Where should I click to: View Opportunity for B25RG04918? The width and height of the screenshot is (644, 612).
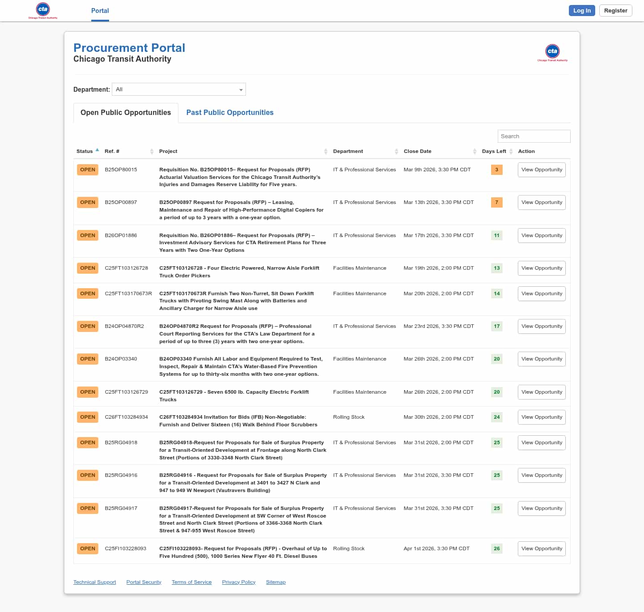coord(542,443)
